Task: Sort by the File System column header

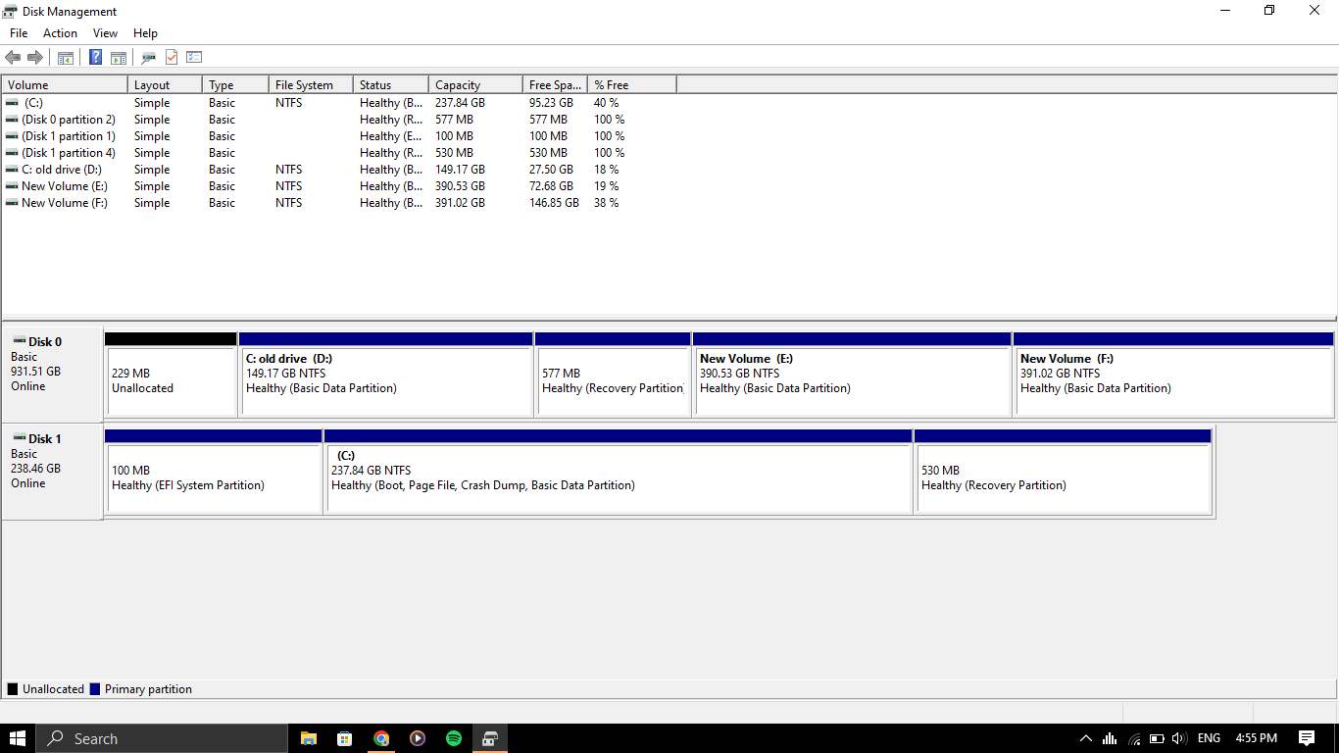Action: tap(311, 85)
